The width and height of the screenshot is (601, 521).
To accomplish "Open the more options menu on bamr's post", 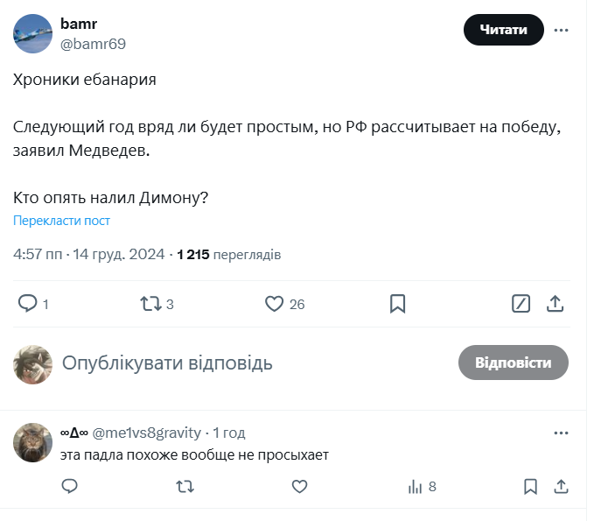I will [x=563, y=30].
